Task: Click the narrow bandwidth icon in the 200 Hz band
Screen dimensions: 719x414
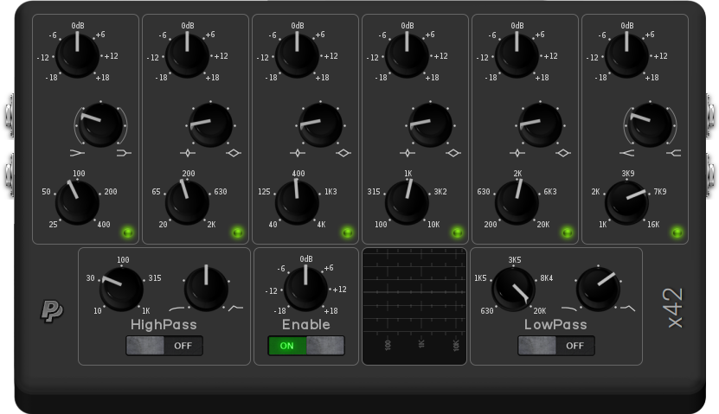Action: tap(188, 152)
